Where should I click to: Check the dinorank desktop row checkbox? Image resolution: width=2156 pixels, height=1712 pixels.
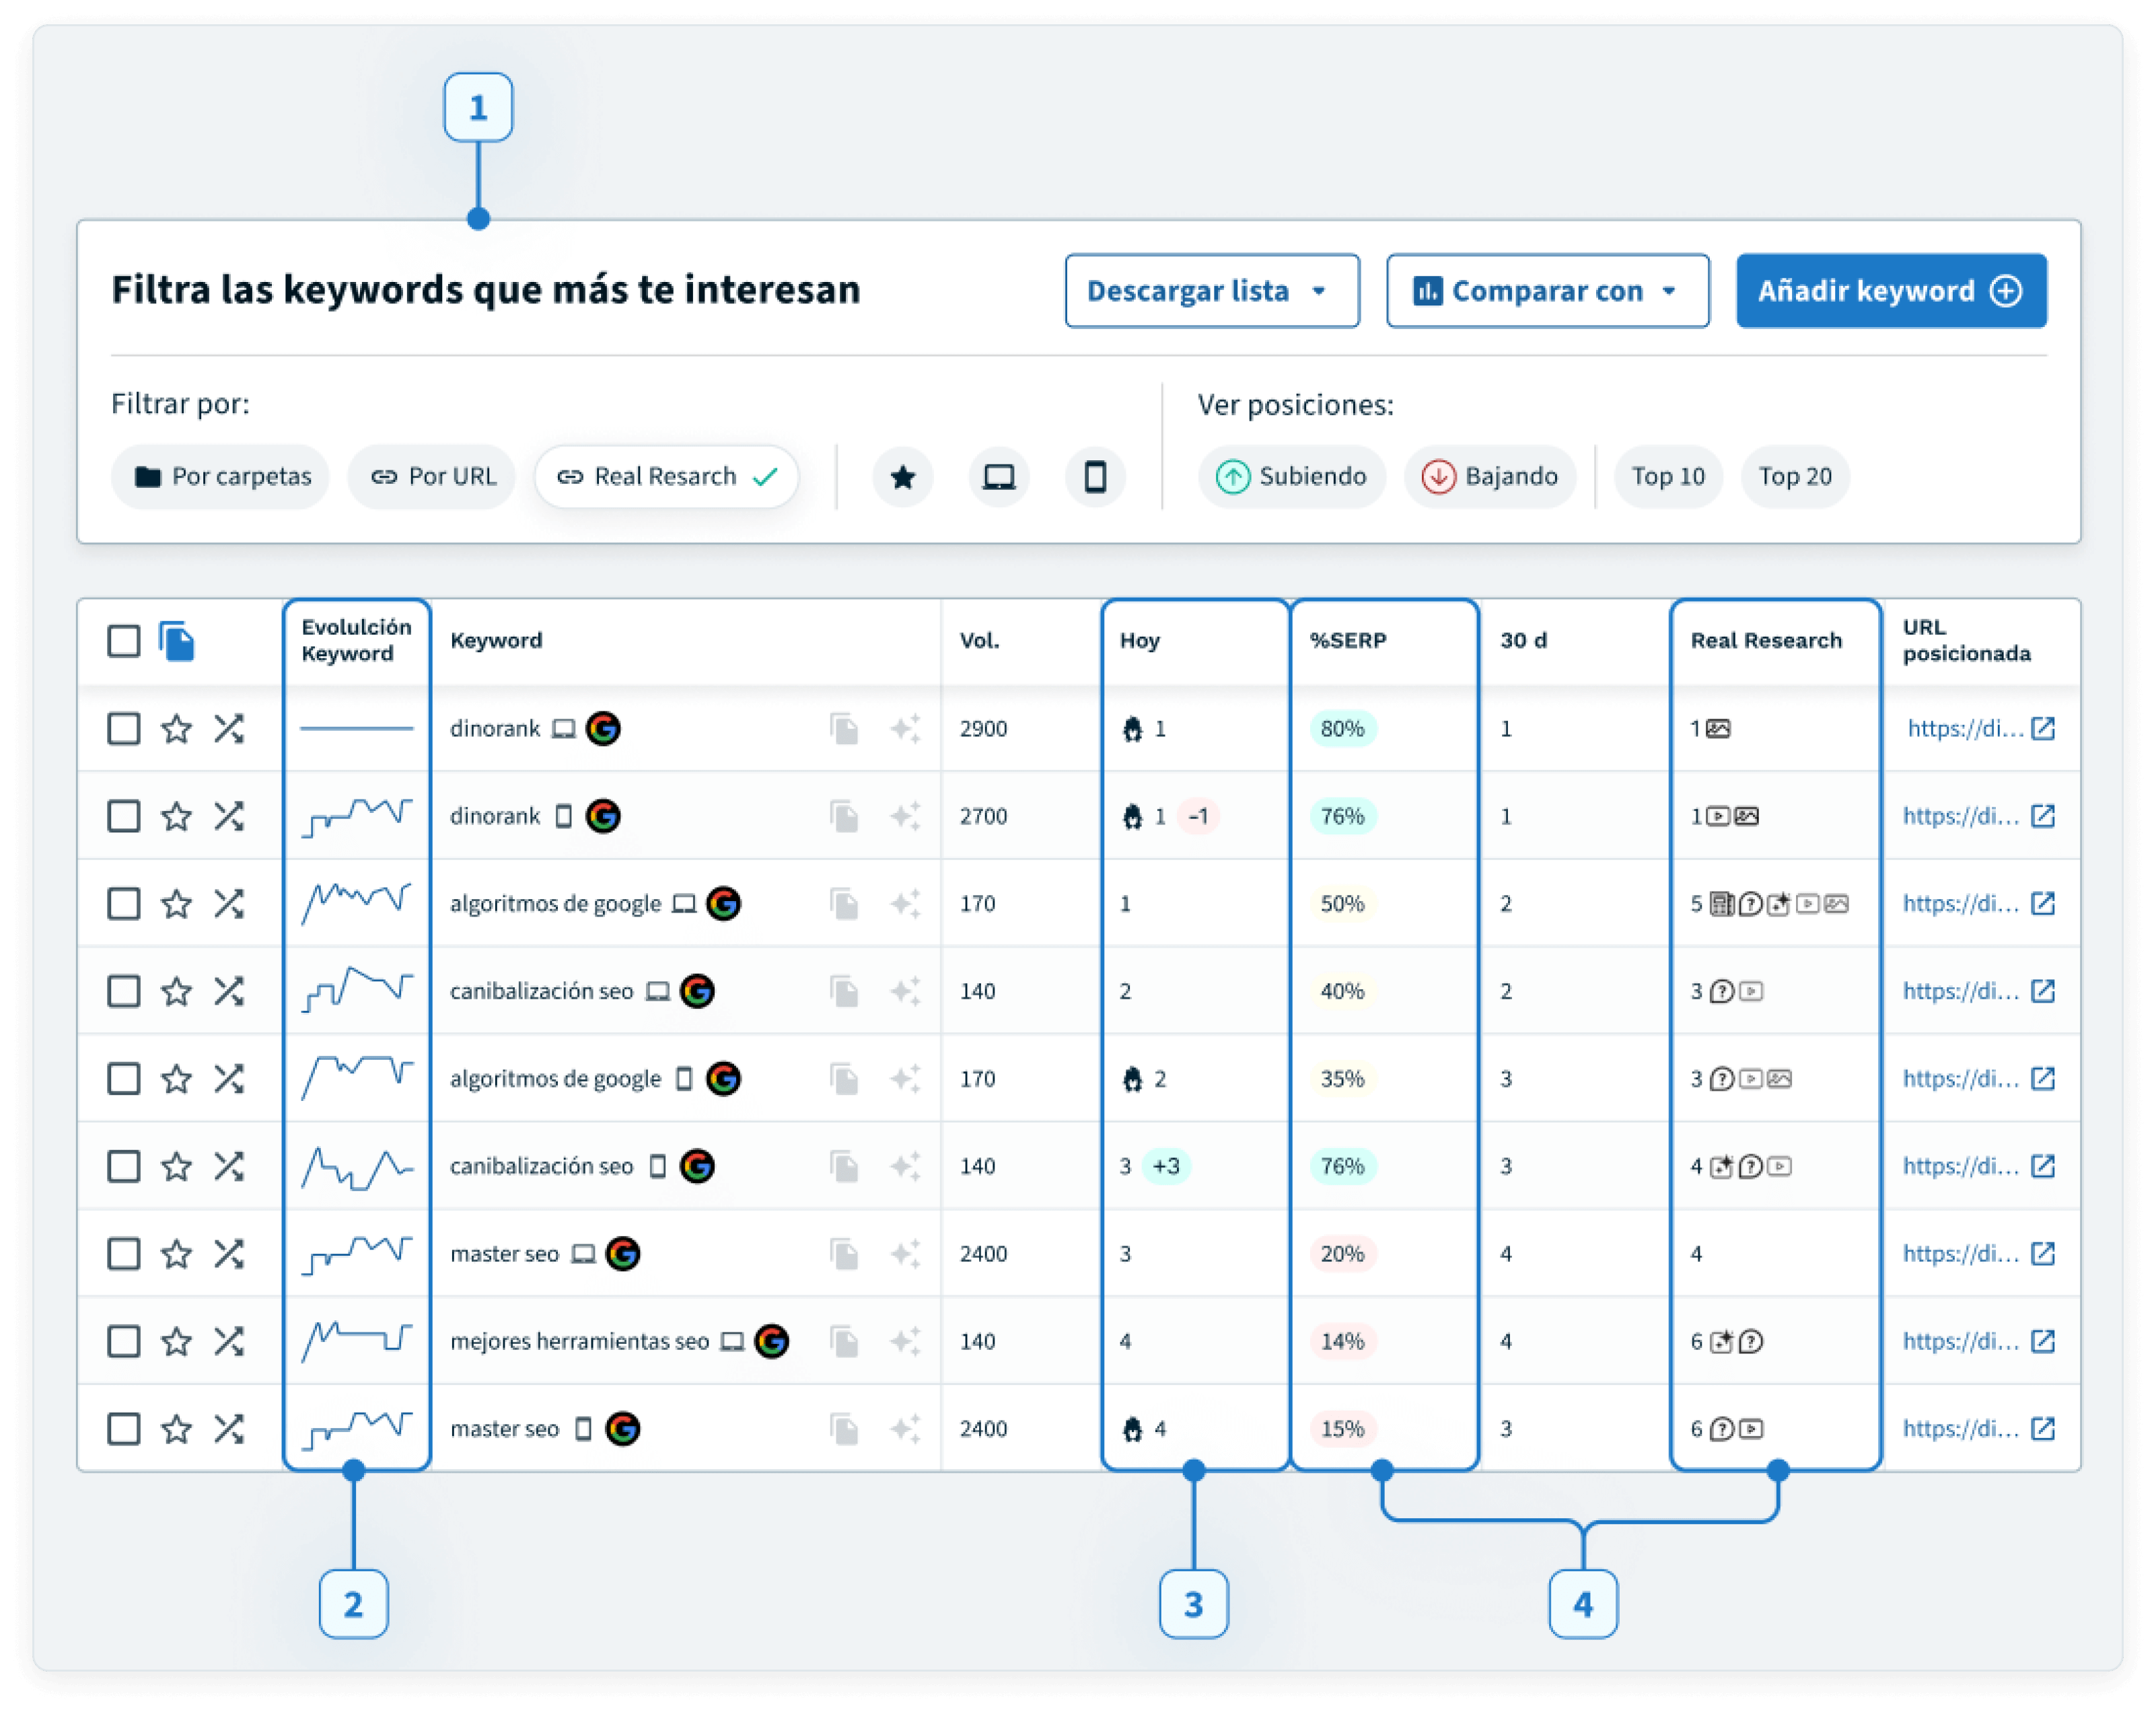(124, 728)
